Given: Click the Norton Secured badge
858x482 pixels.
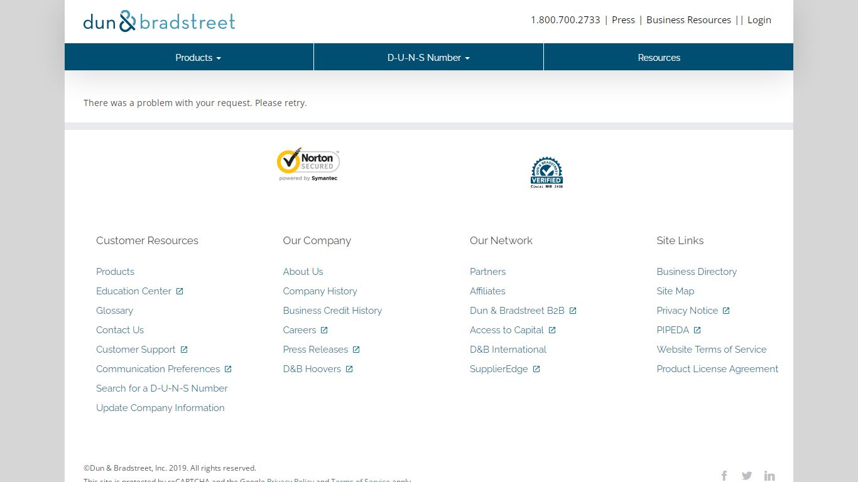Looking at the screenshot, I should [x=308, y=165].
